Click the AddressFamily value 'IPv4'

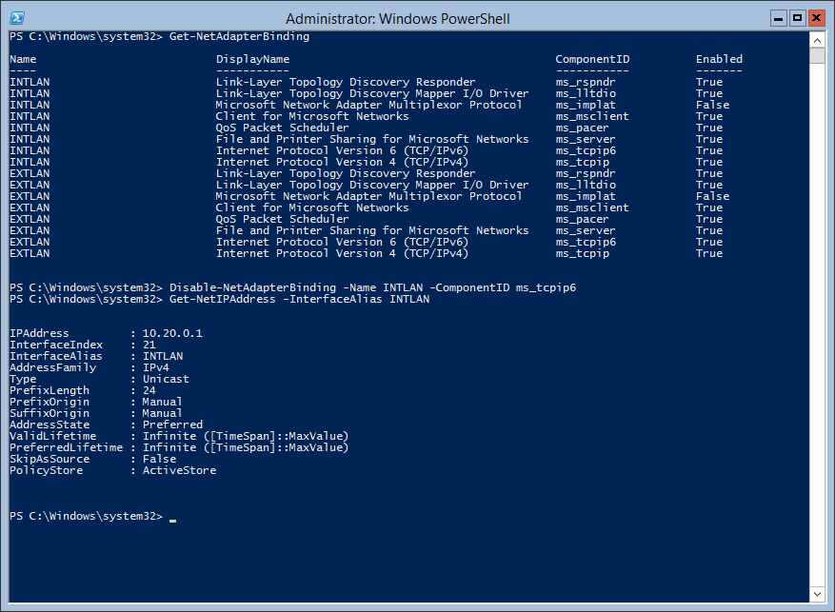click(156, 367)
